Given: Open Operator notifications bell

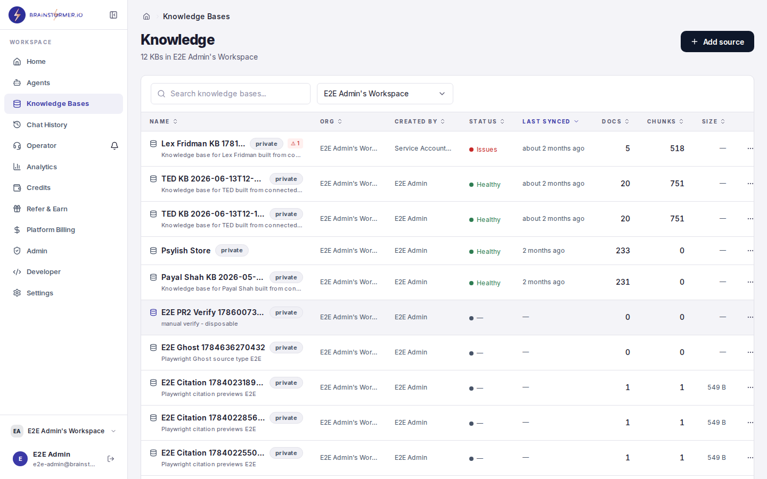Looking at the screenshot, I should point(115,146).
